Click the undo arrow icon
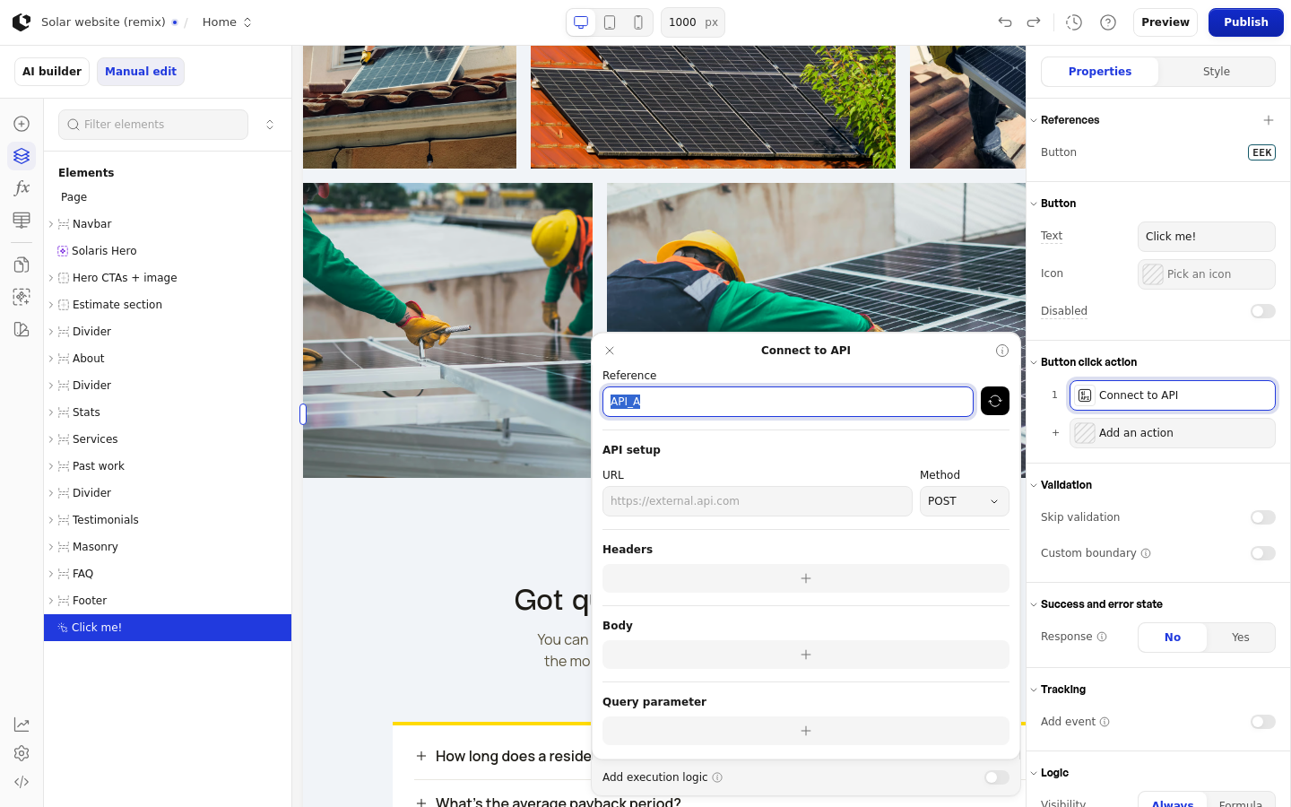1291x807 pixels. tap(1005, 22)
